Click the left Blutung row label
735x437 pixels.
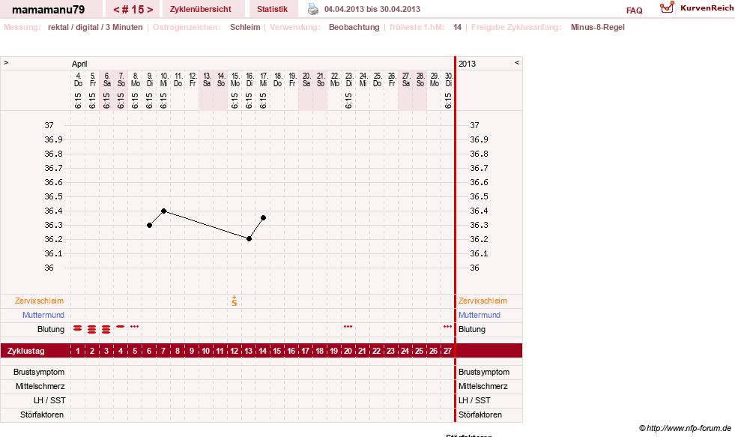[51, 329]
